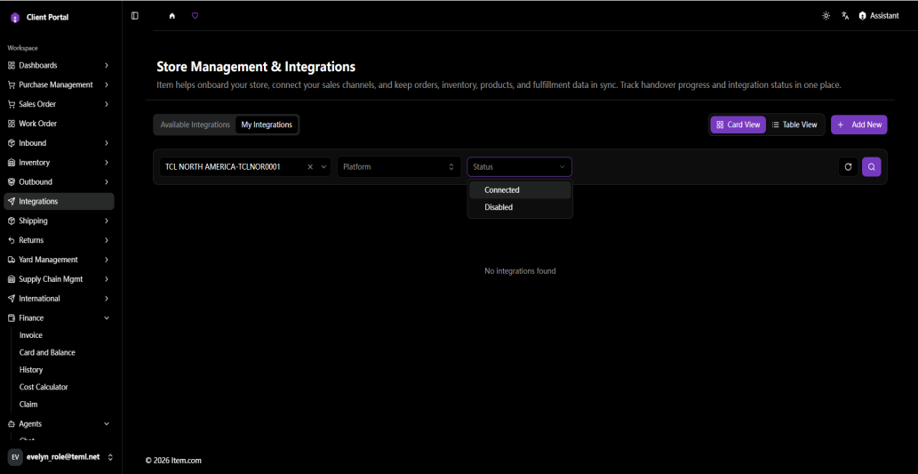The height and width of the screenshot is (474, 918).
Task: Go to the home icon in the top bar
Action: click(x=172, y=16)
